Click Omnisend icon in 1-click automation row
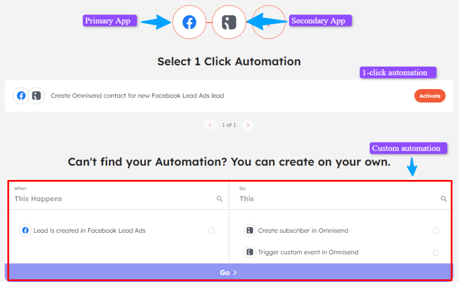The width and height of the screenshot is (459, 282). click(x=37, y=96)
